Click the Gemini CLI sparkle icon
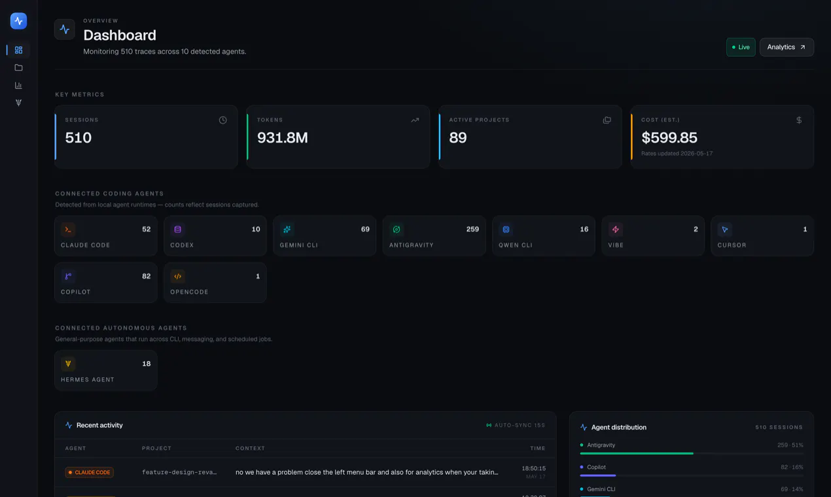This screenshot has height=497, width=831. pyautogui.click(x=287, y=230)
